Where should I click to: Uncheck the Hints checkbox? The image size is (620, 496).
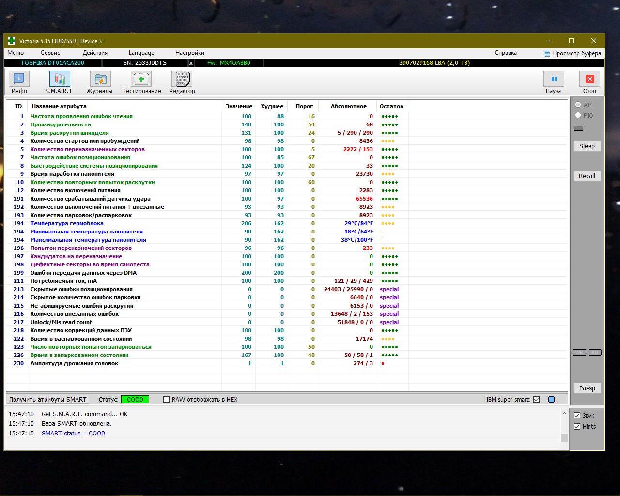tap(577, 427)
